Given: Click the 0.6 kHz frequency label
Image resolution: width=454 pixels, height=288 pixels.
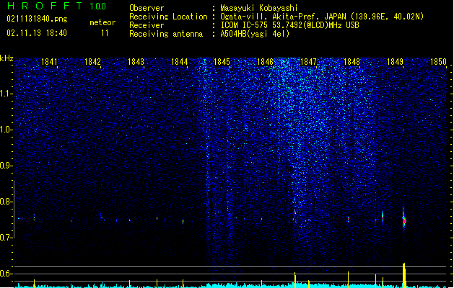Looking at the screenshot, I should 6,274.
